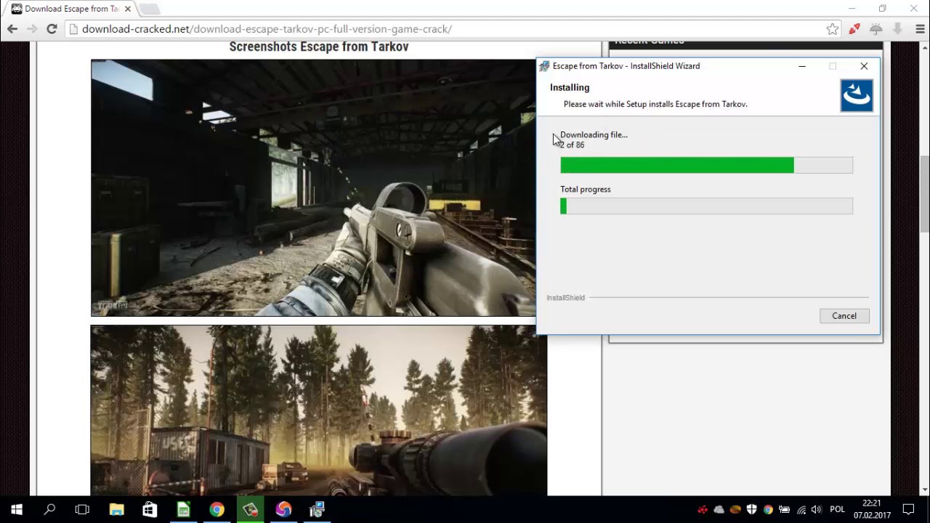
Task: Click the umbrella extension icon in Chrome
Action: (876, 29)
